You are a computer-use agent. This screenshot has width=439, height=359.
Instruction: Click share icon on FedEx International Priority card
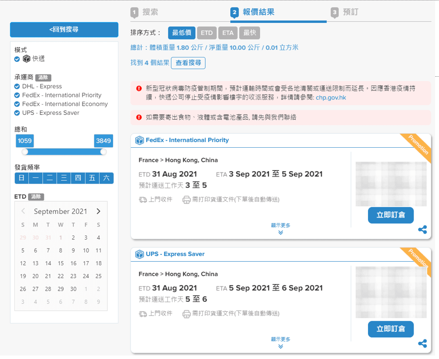click(422, 230)
